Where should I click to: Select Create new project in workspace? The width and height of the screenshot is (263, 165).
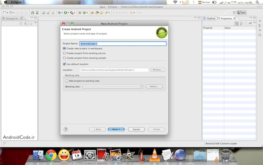coord(64,48)
